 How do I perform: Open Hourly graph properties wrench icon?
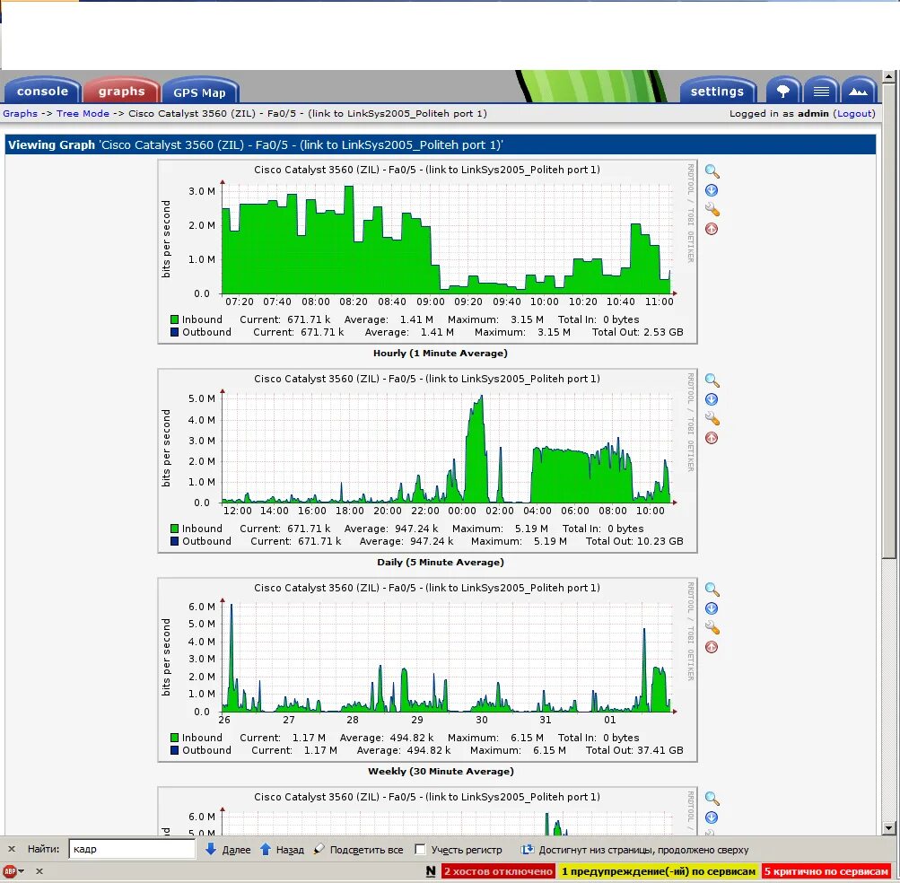[x=712, y=210]
